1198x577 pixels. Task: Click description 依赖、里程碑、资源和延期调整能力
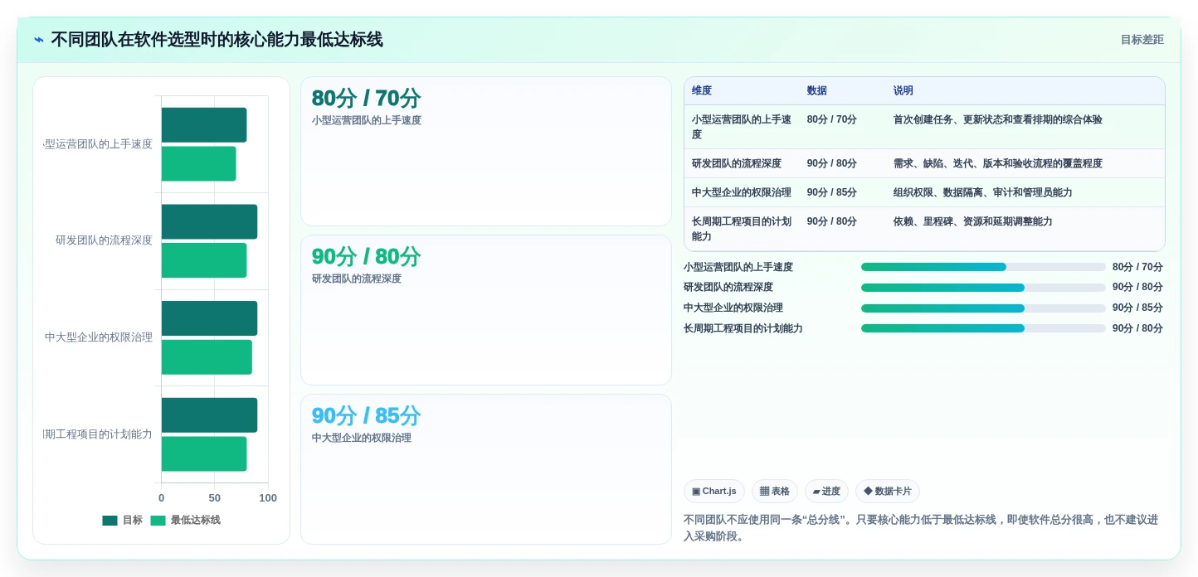972,222
